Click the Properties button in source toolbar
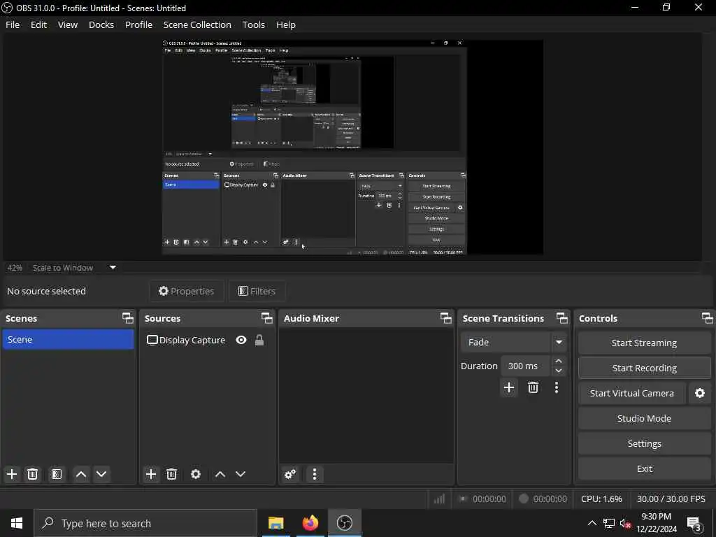 (x=186, y=291)
